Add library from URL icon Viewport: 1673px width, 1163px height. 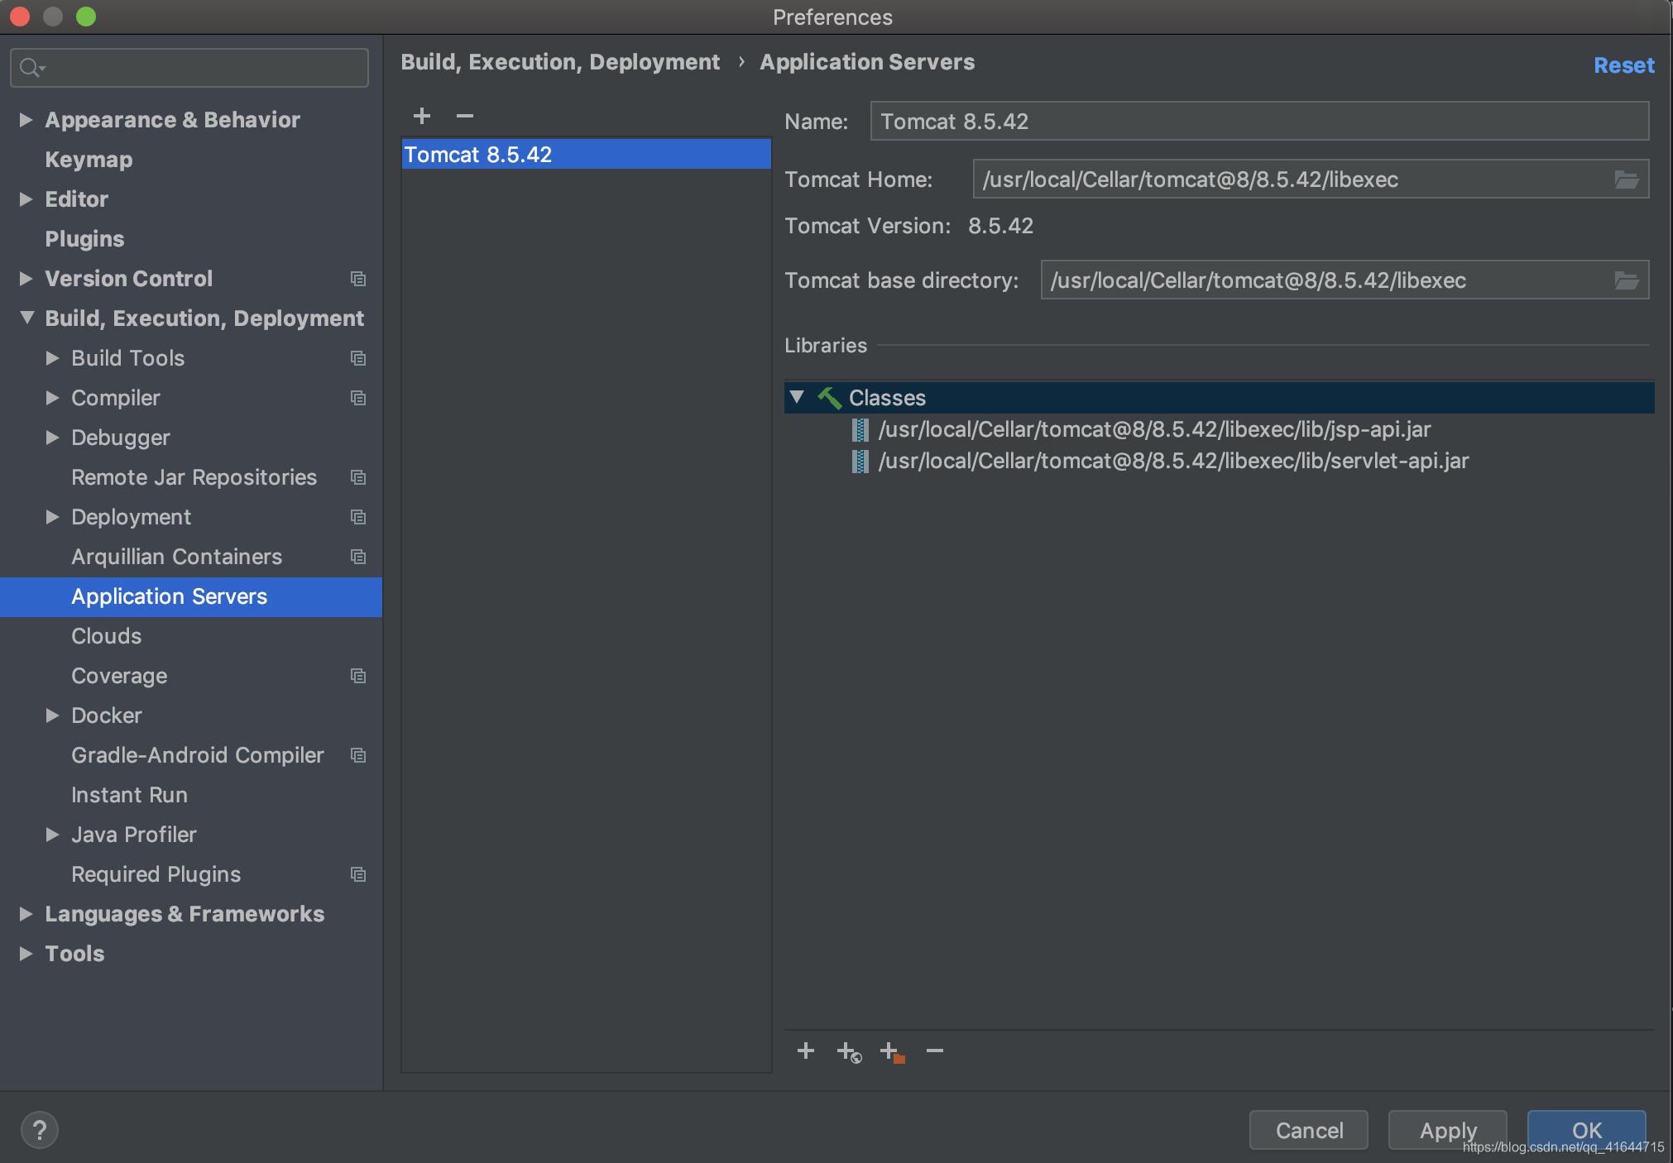pyautogui.click(x=849, y=1052)
